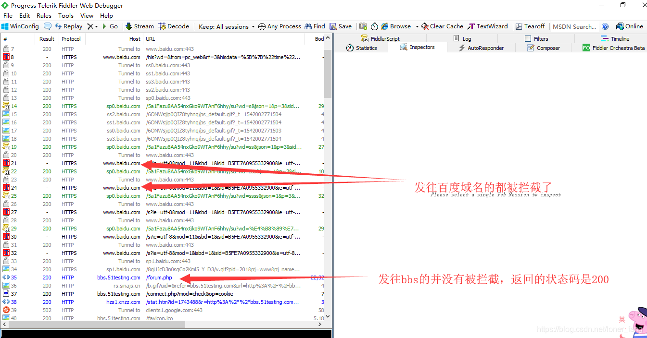Select session 24 www.baidu.com host

pyautogui.click(x=122, y=188)
